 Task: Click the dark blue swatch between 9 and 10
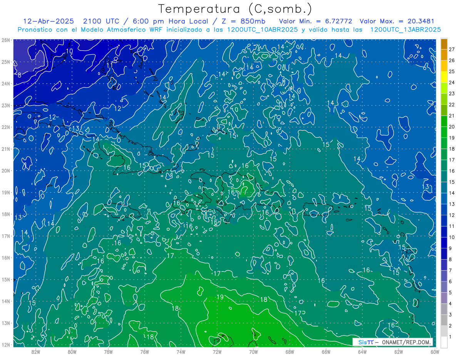point(444,243)
